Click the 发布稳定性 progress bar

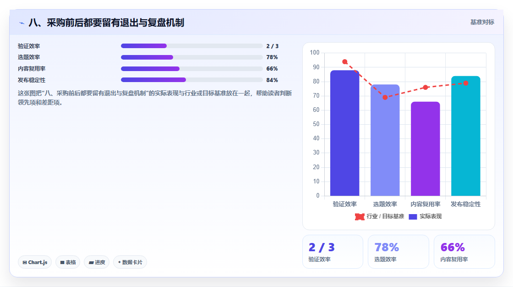tap(192, 80)
